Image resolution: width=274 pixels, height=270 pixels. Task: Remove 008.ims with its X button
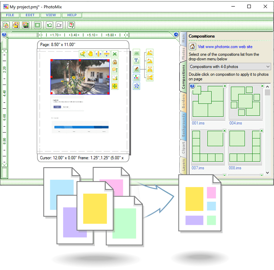coord(262,131)
